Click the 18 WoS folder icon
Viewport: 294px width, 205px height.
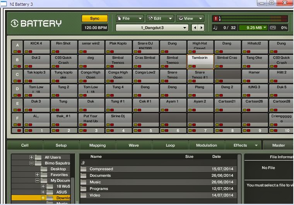[x=50, y=186]
